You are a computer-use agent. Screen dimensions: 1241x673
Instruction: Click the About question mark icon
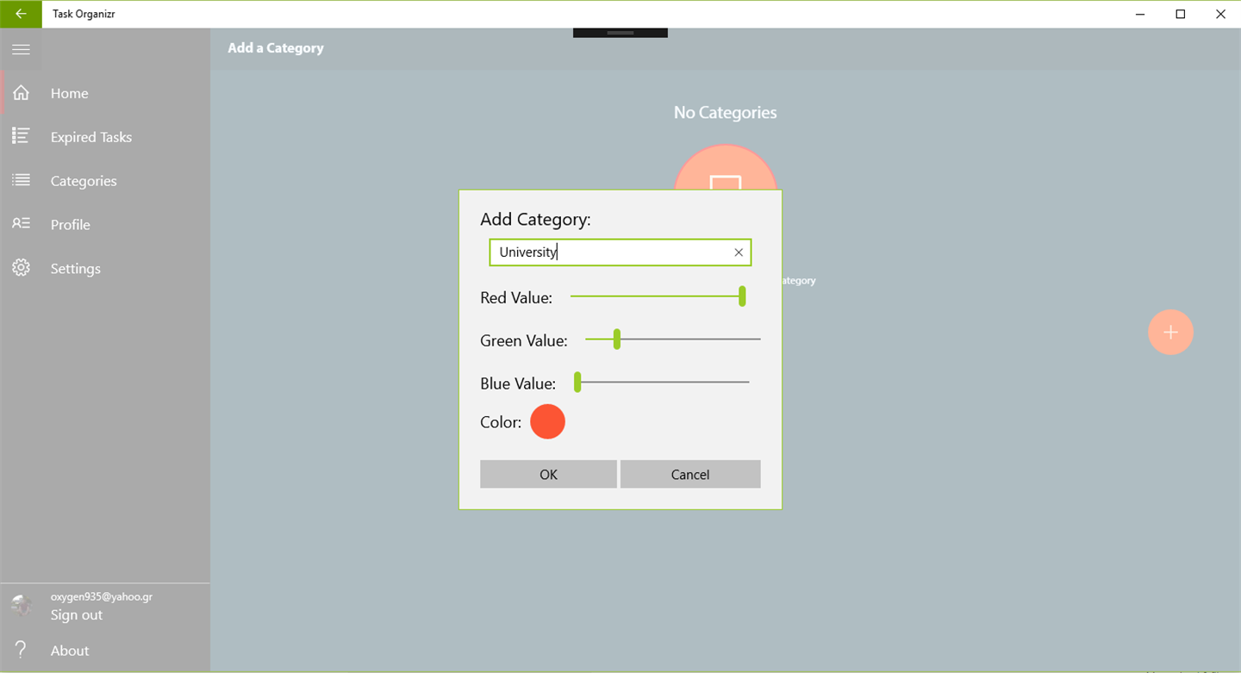pyautogui.click(x=21, y=650)
